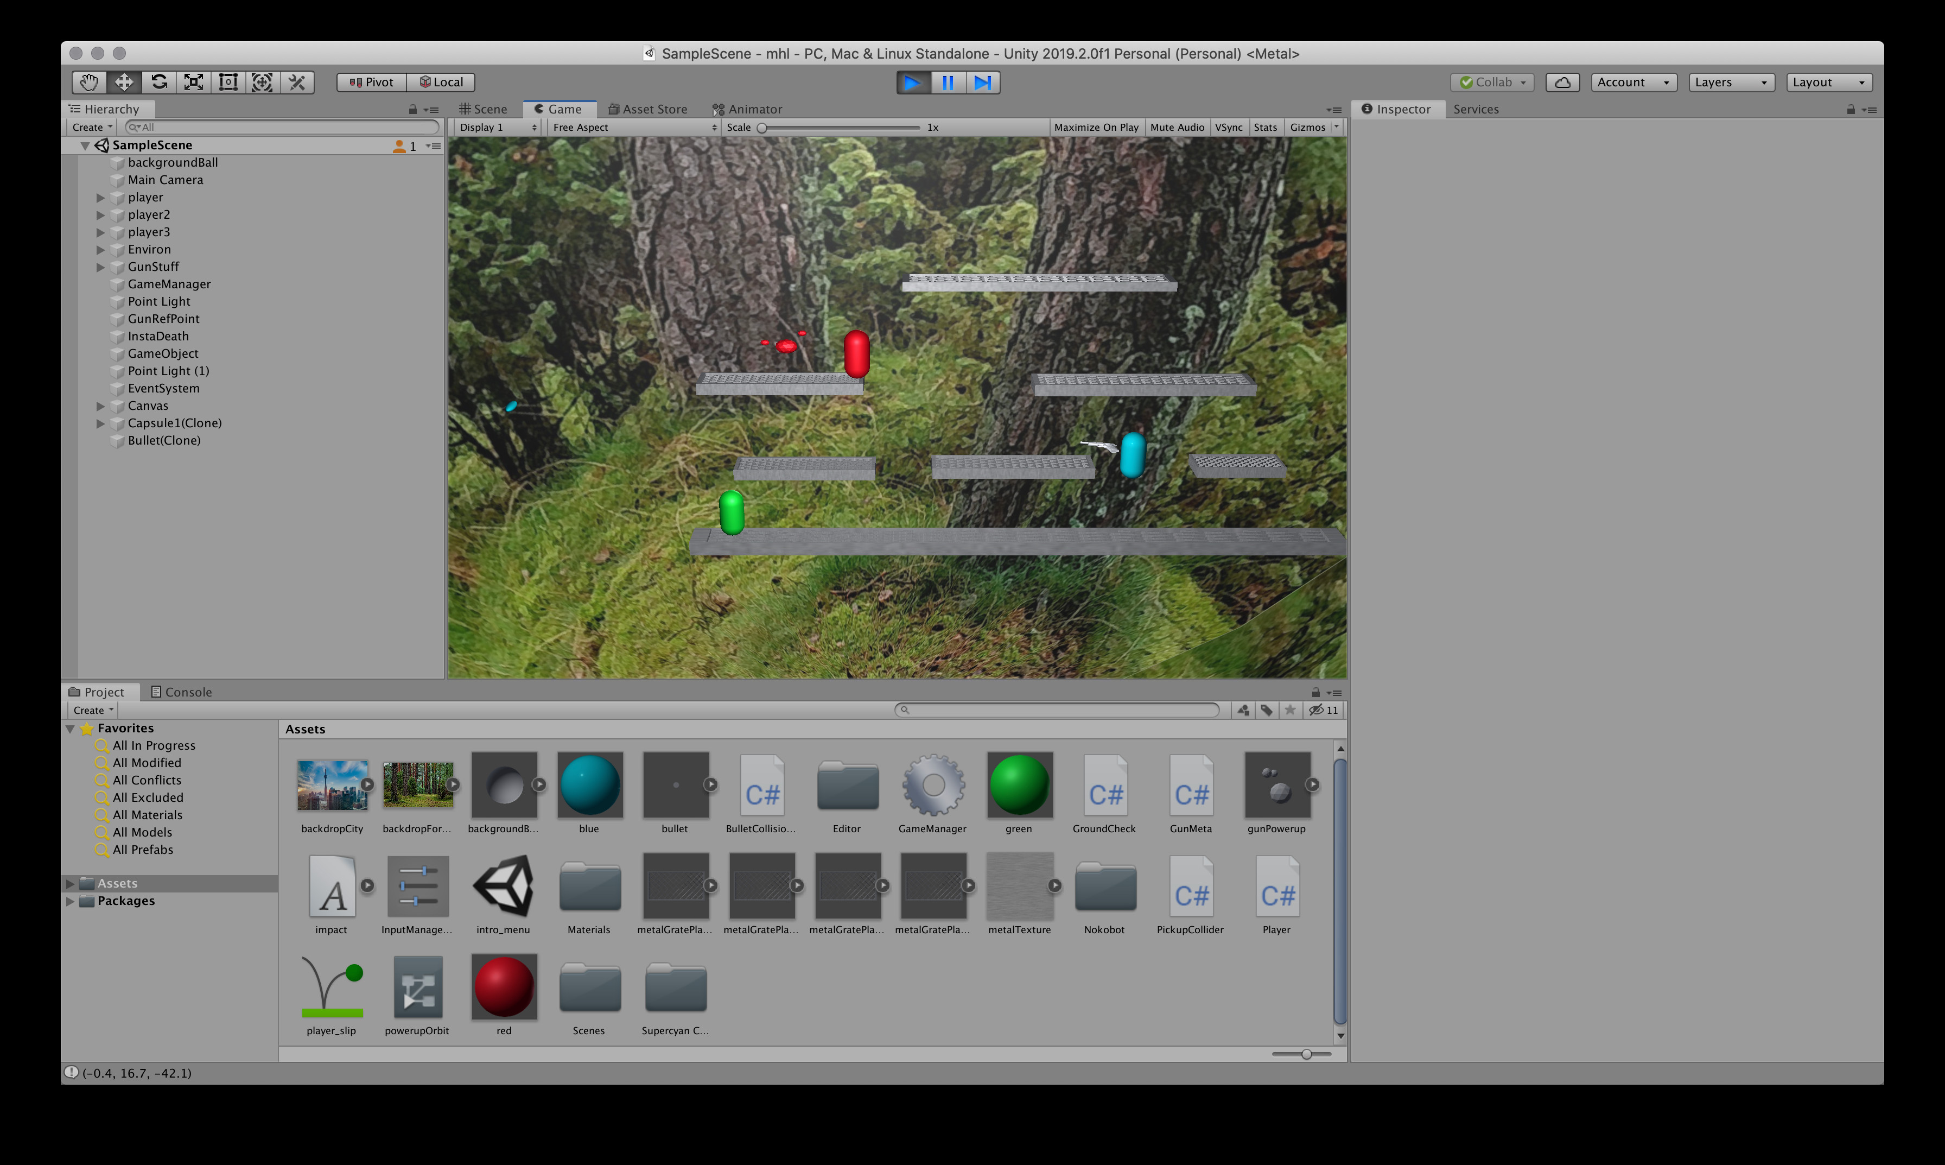
Task: Click the Project search field
Action: coord(1057,710)
